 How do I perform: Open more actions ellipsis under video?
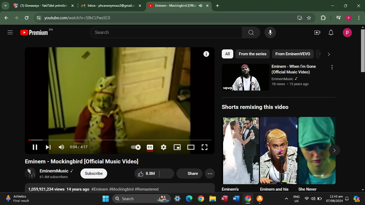coord(210,174)
